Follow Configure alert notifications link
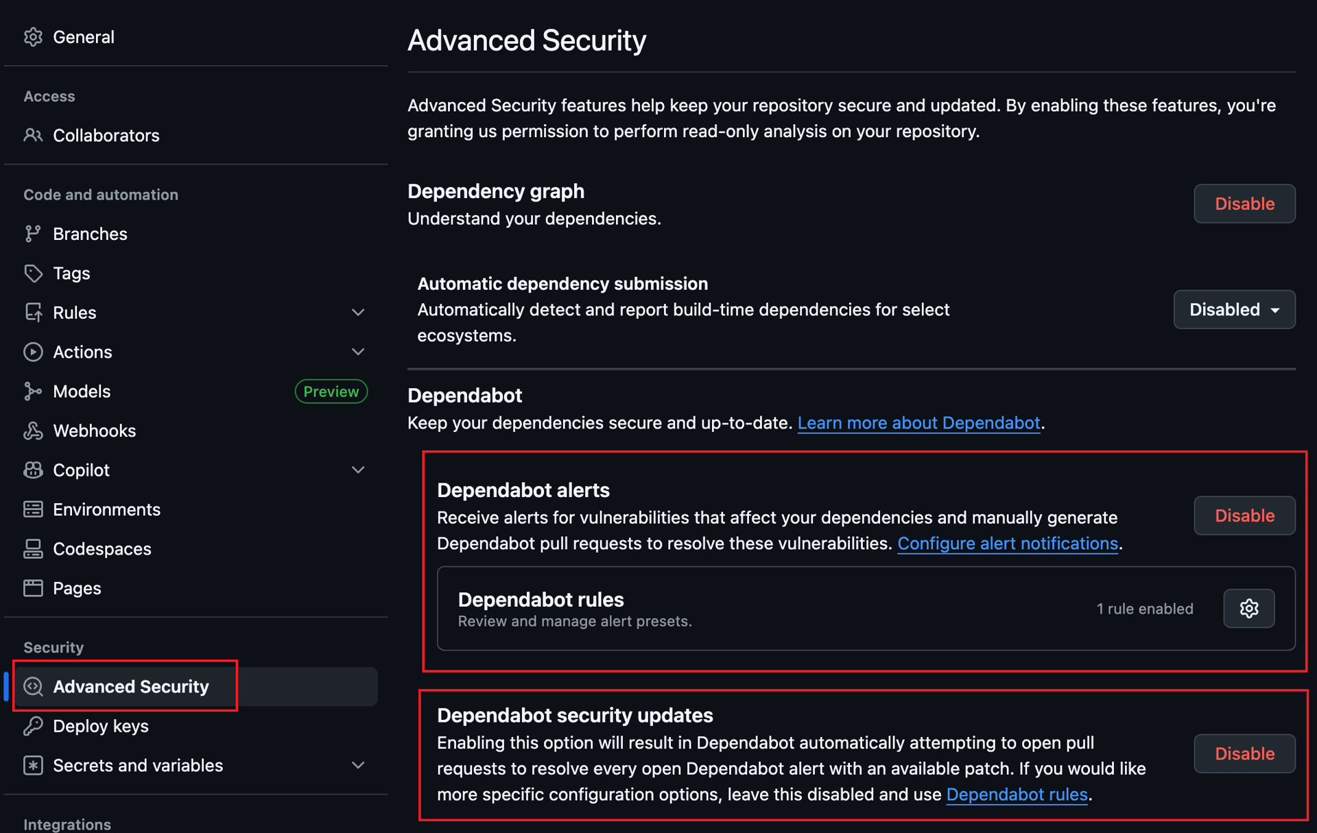1317x833 pixels. pyautogui.click(x=1008, y=544)
